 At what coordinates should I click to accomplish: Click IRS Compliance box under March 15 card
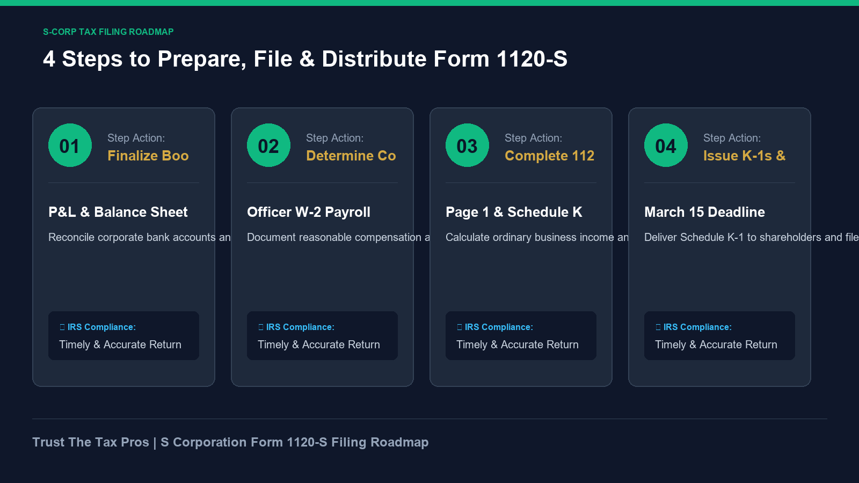pos(719,335)
